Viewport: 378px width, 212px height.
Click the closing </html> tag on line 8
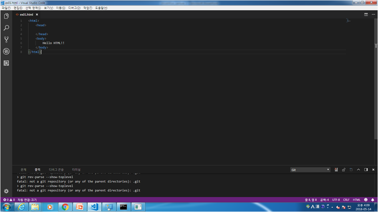click(35, 52)
